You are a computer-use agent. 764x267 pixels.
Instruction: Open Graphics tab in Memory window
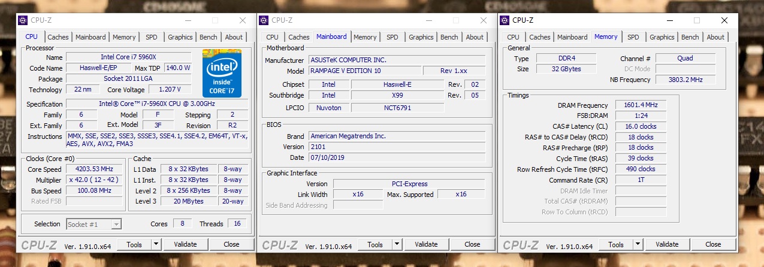coord(662,37)
